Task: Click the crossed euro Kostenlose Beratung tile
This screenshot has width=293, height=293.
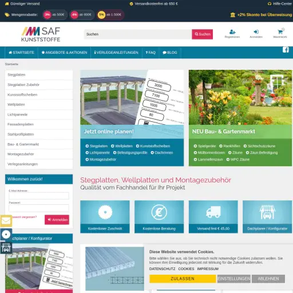Action: pos(159,217)
